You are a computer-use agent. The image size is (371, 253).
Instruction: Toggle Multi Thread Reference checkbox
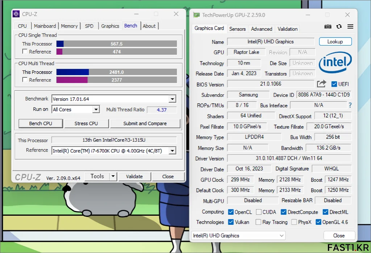(25, 80)
